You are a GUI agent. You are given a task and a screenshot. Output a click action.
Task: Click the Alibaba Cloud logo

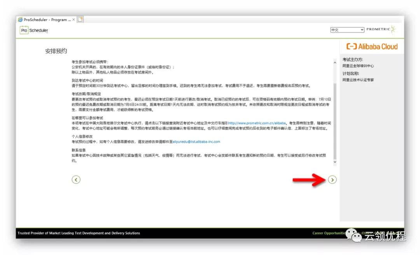[x=372, y=47]
